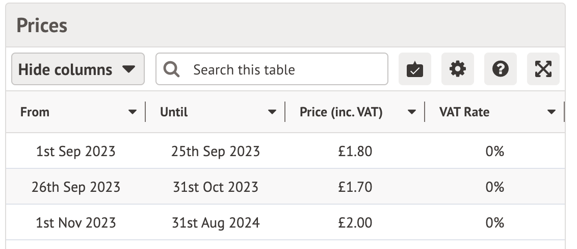Open table settings gear icon
This screenshot has width=577, height=249.
[458, 69]
